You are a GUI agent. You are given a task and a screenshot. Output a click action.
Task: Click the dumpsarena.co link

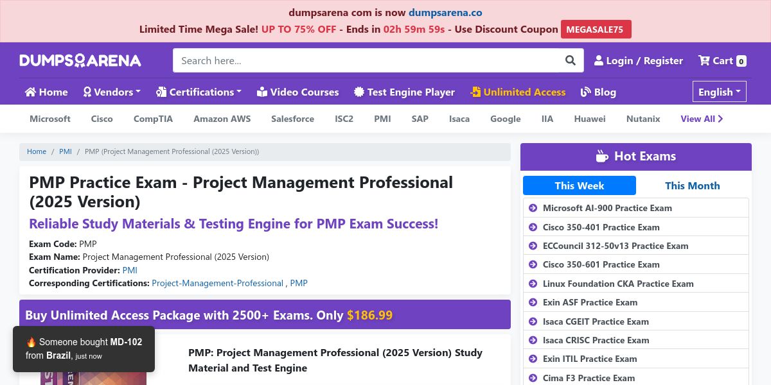(445, 12)
